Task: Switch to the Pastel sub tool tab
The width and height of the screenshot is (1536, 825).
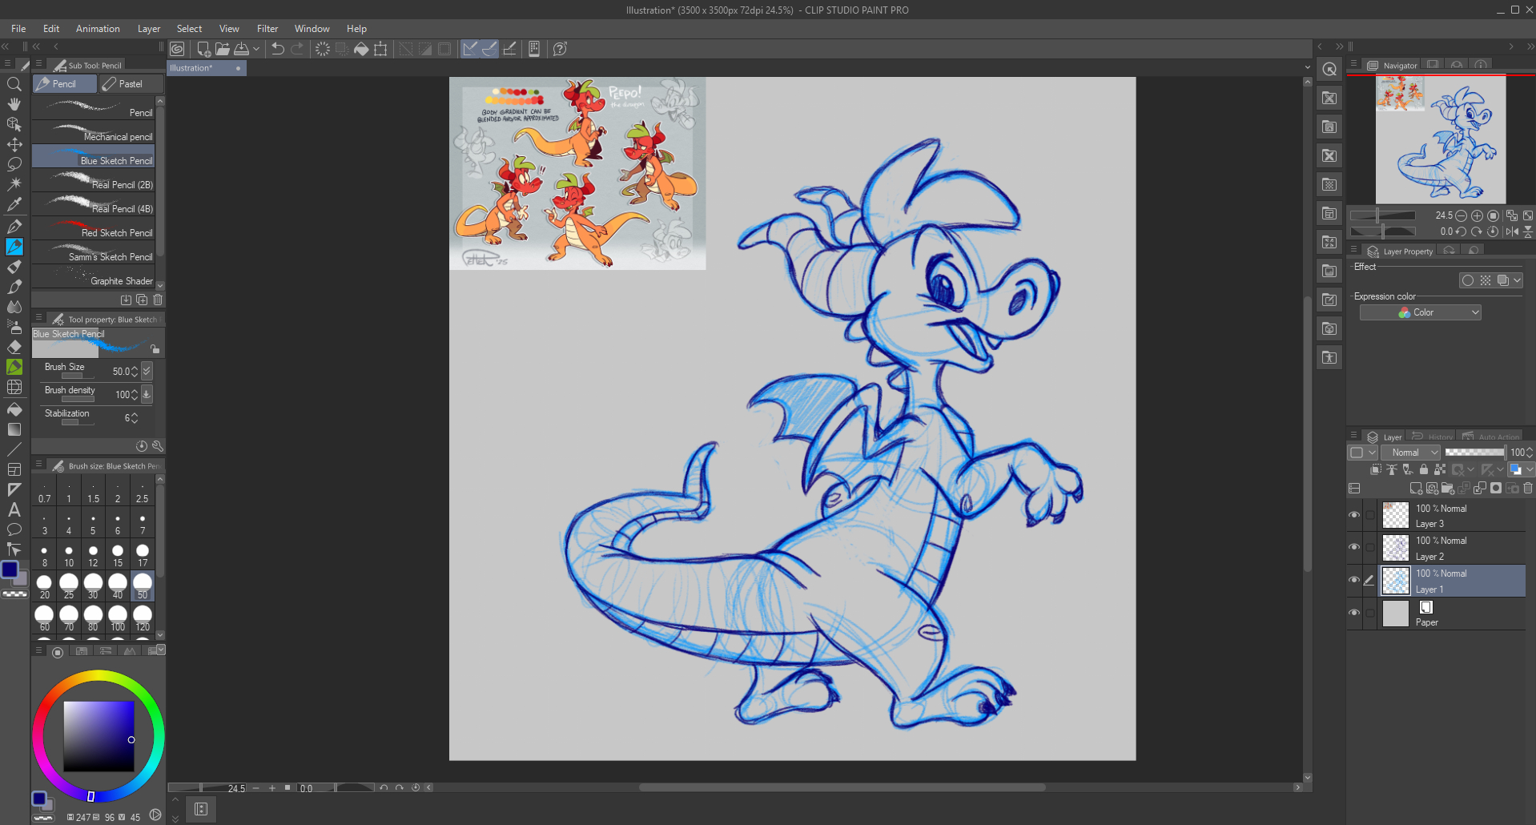Action: [131, 84]
